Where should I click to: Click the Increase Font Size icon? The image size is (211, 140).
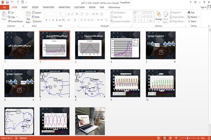tap(69, 14)
